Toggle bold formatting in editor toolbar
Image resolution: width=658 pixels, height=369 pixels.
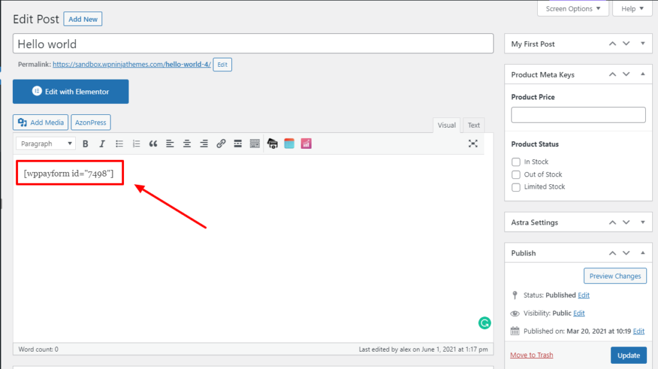(x=85, y=144)
